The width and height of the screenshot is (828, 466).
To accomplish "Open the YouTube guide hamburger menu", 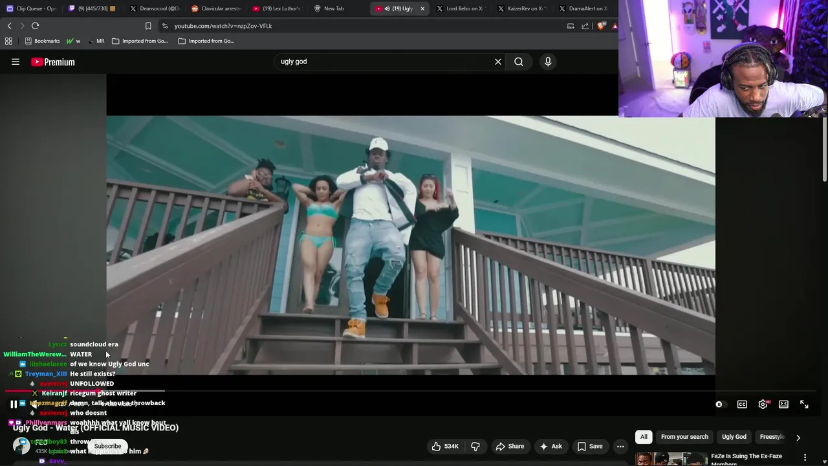I will 16,62.
